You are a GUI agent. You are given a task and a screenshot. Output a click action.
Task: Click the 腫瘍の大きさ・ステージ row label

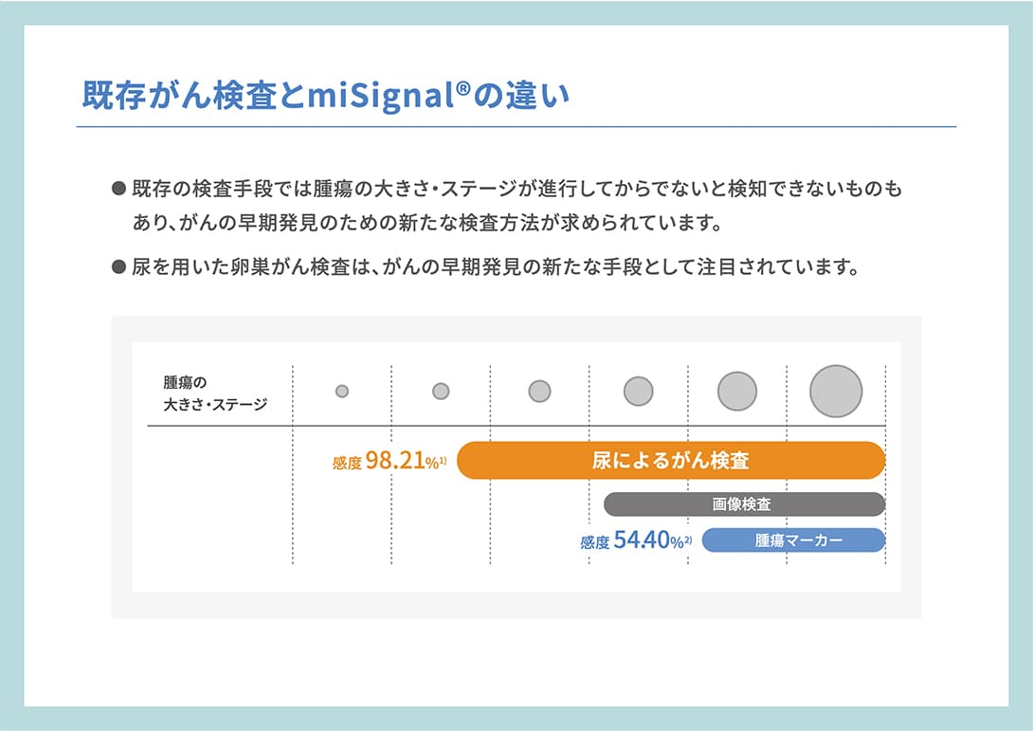point(214,394)
